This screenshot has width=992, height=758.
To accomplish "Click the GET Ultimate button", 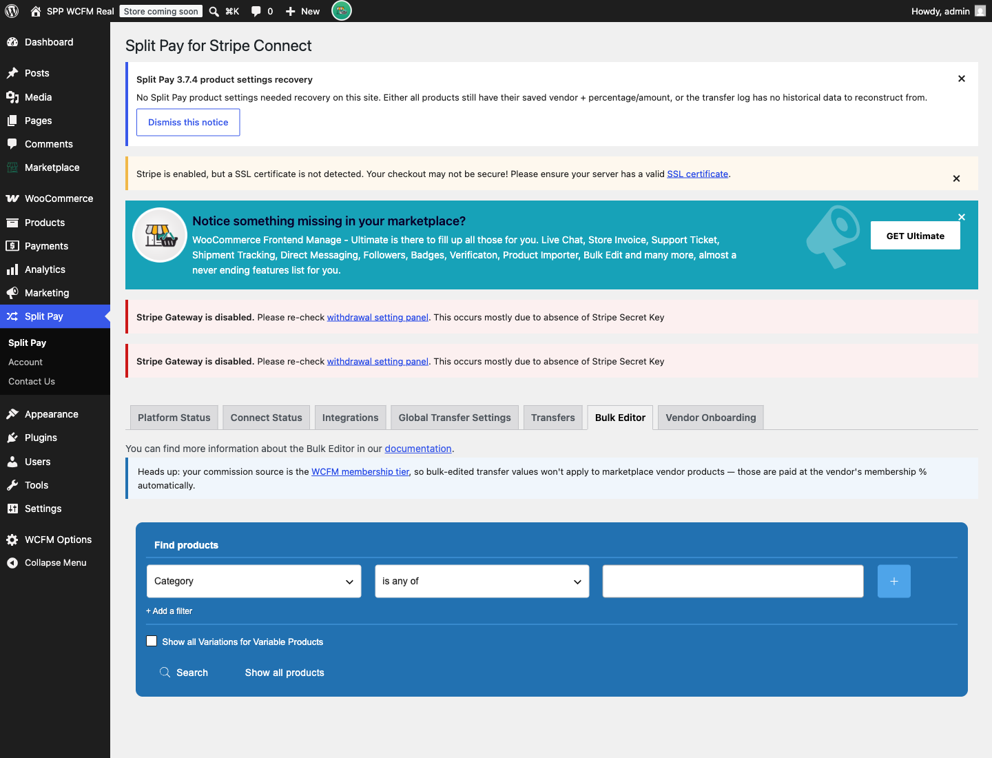I will pos(916,236).
